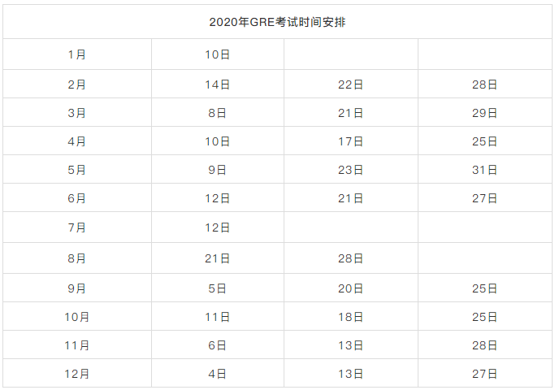
Task: Select the 7月 row label cell
Action: (x=77, y=227)
